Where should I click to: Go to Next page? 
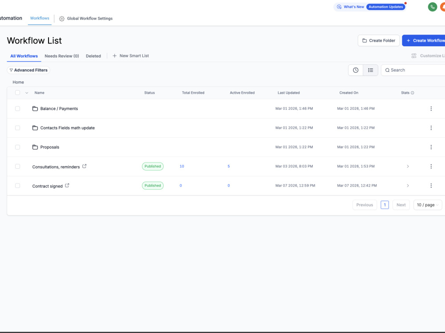(401, 205)
